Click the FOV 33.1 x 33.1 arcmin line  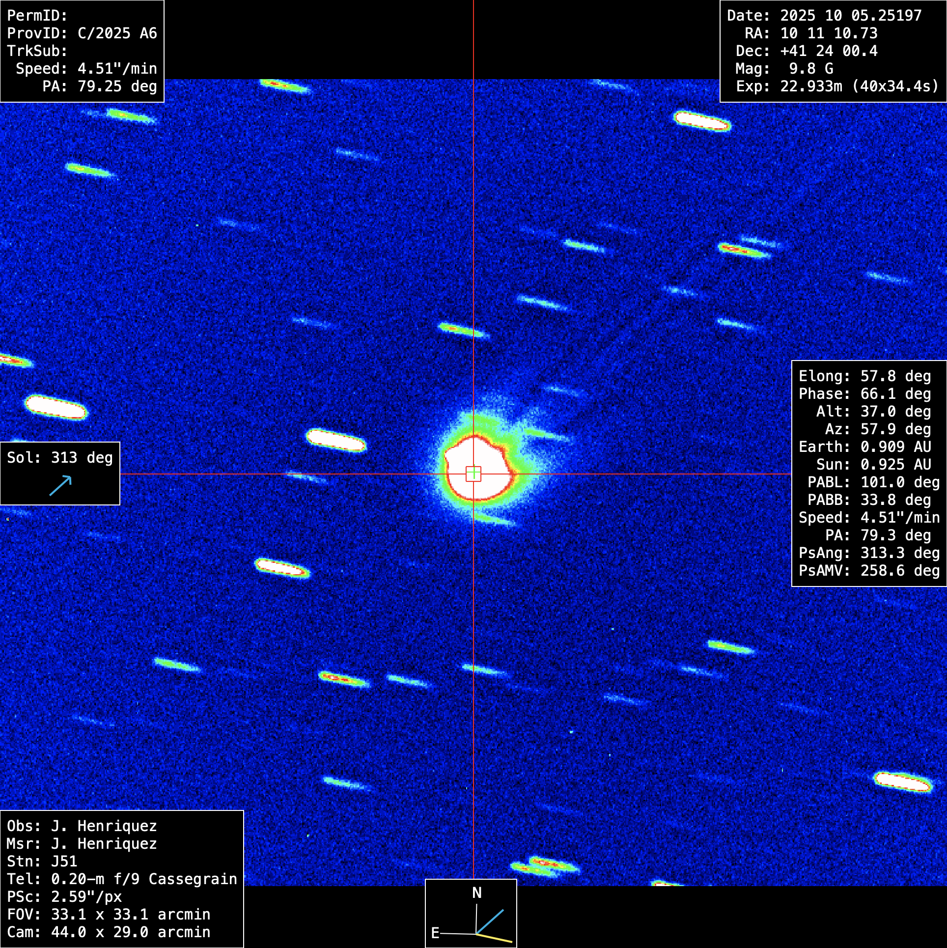point(108,915)
